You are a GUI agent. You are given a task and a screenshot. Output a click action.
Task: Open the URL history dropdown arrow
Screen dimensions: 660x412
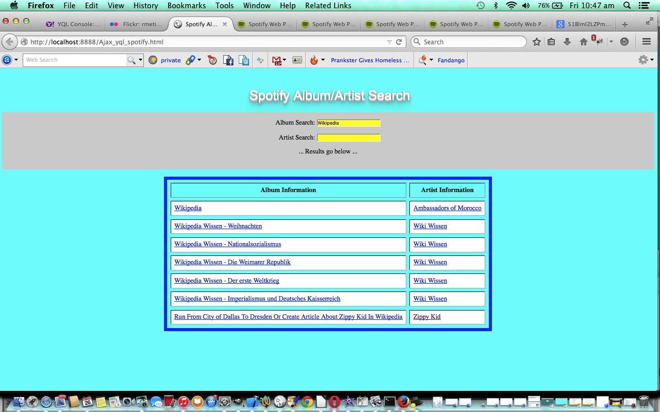pyautogui.click(x=389, y=42)
